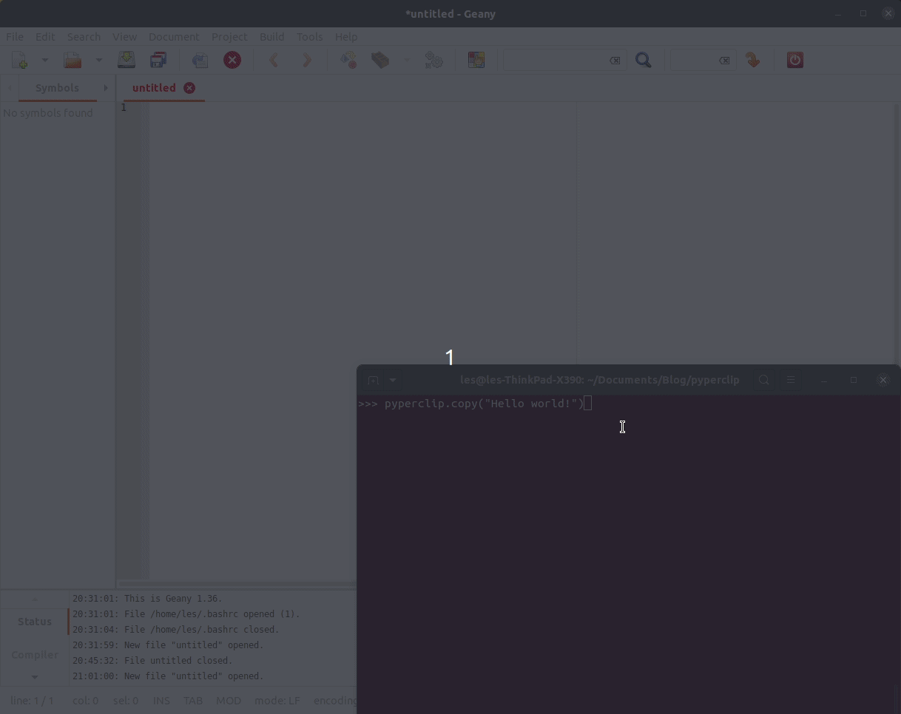Search the terminal window
901x714 pixels.
[x=763, y=379]
